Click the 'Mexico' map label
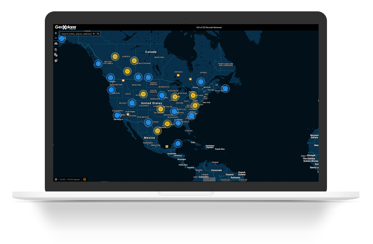 [149, 138]
